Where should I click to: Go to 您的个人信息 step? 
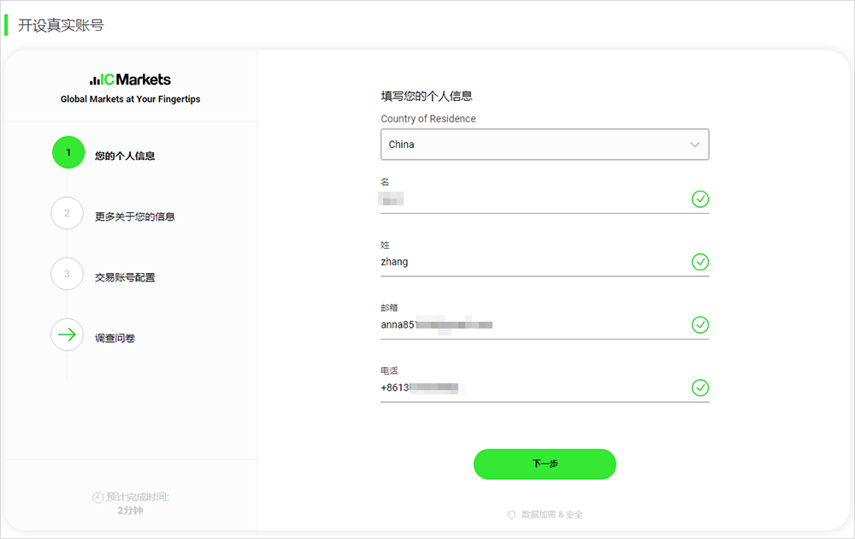coord(125,156)
